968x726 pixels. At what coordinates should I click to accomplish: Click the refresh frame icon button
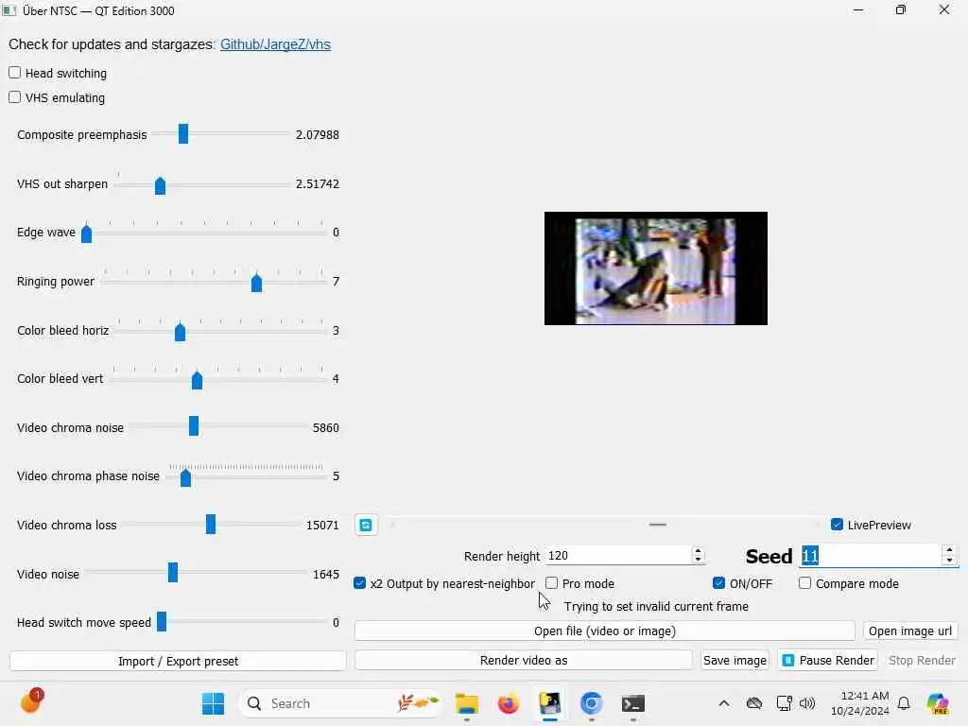coord(366,525)
